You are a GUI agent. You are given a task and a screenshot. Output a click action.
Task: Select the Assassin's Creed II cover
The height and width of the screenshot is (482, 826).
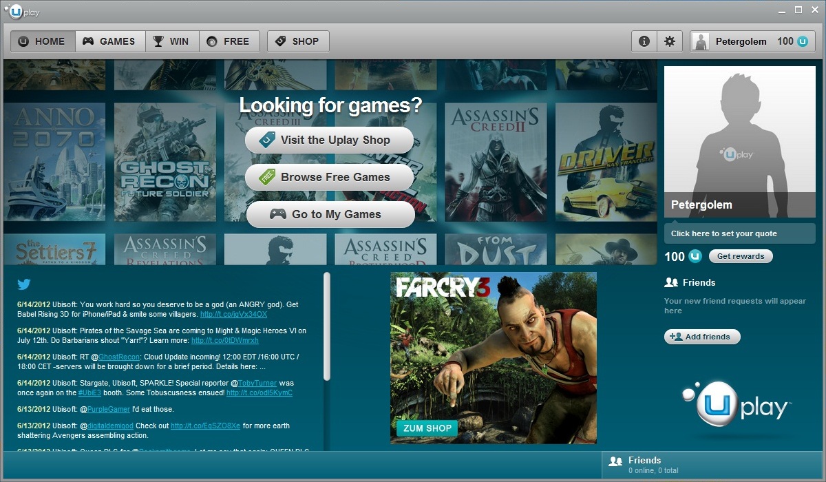[x=496, y=162]
